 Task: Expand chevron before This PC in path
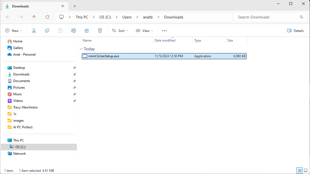70,17
